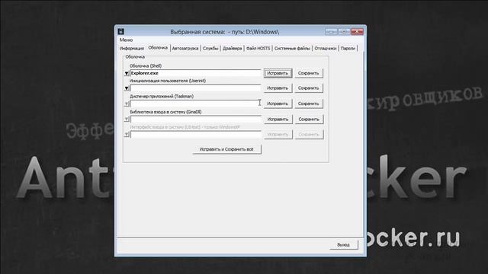Click the Shell field containing Explorer.exe

[x=195, y=73]
